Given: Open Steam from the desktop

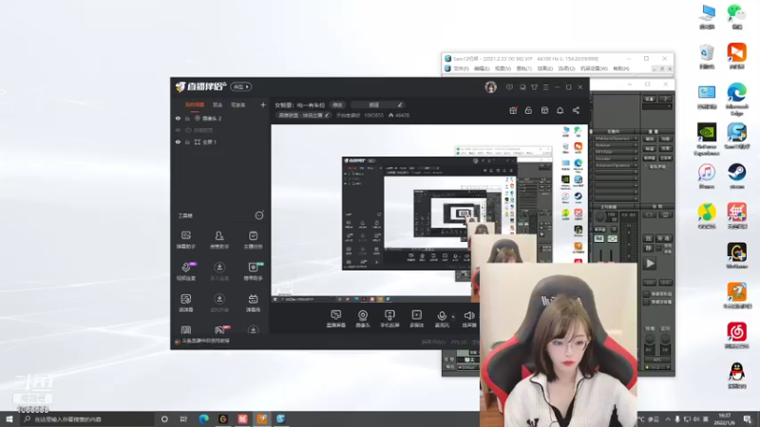Looking at the screenshot, I should (737, 176).
